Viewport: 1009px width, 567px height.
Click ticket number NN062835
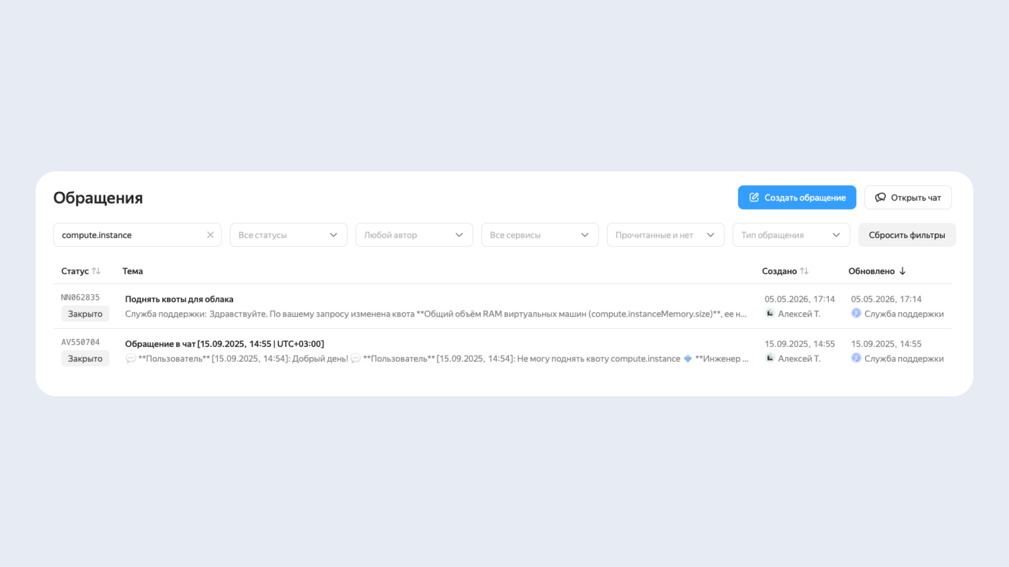80,298
